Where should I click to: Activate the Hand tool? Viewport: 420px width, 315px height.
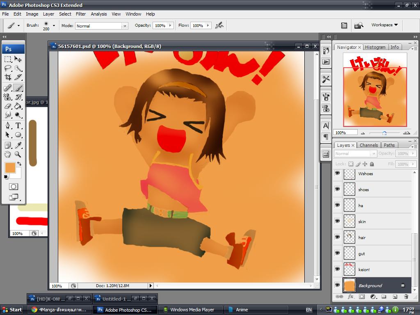coord(8,154)
